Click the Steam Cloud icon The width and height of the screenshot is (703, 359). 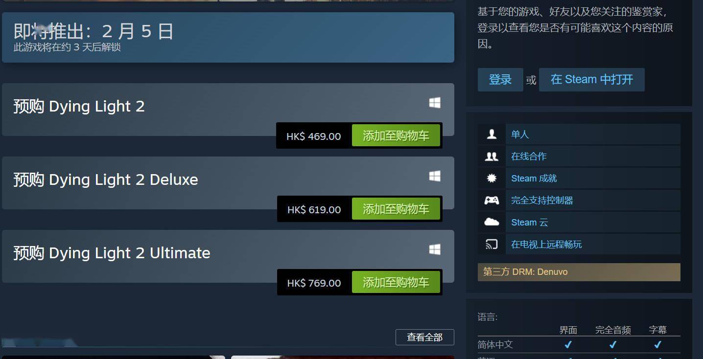(492, 222)
